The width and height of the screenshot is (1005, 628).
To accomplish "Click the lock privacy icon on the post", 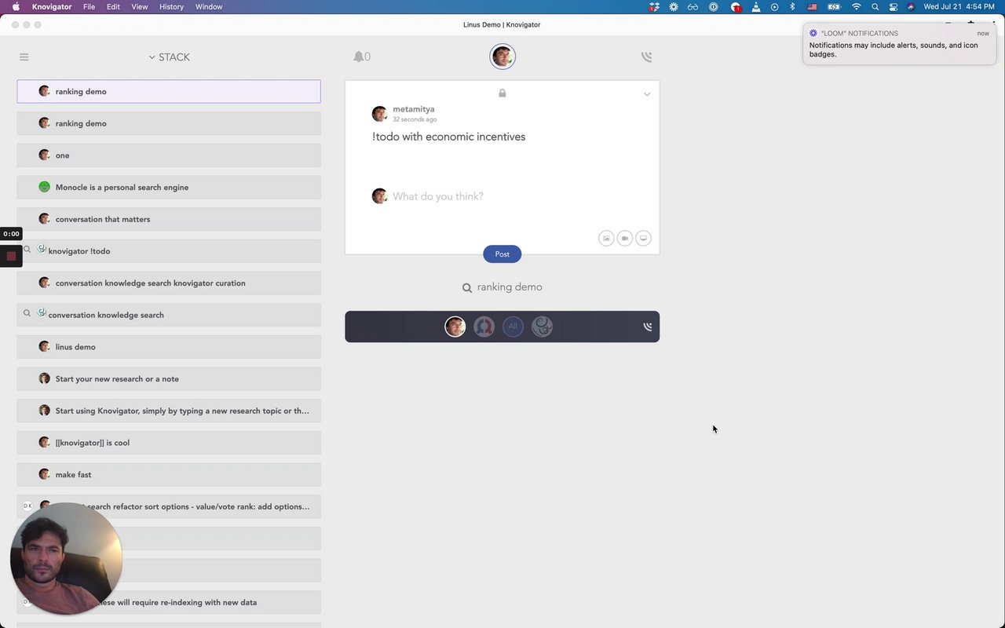I will click(x=502, y=93).
